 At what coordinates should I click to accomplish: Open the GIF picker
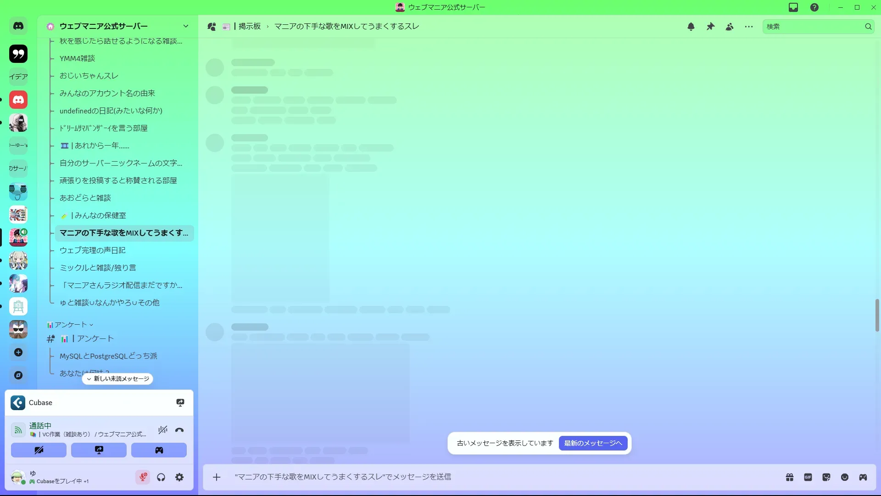(x=808, y=477)
